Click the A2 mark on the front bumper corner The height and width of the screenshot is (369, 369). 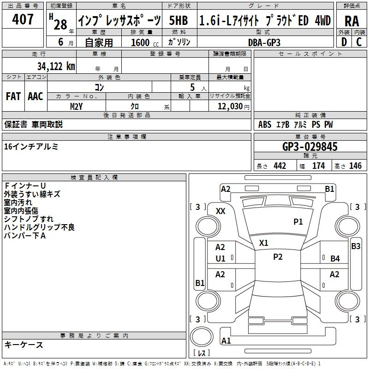[226, 189]
